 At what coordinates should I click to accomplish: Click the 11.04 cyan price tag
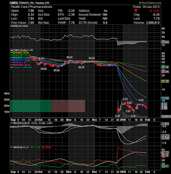coord(165,98)
